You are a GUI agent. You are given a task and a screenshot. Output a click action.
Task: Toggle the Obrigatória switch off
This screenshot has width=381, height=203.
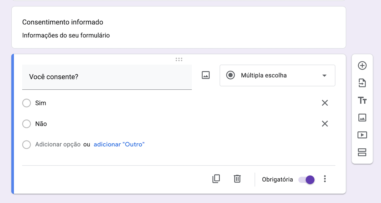[x=307, y=180]
